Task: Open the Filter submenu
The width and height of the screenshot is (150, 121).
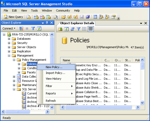Action: pos(56,86)
